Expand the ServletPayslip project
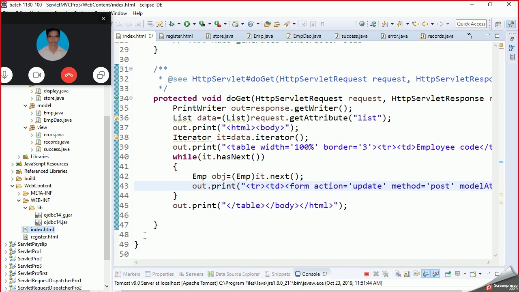The image size is (519, 292). [x=6, y=244]
